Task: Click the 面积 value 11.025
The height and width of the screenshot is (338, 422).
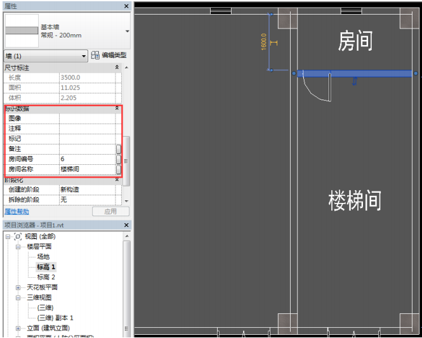Action: tap(87, 88)
